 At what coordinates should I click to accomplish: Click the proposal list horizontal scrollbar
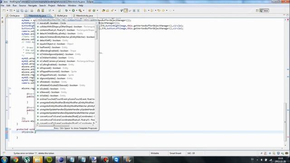pyautogui.click(x=54, y=125)
